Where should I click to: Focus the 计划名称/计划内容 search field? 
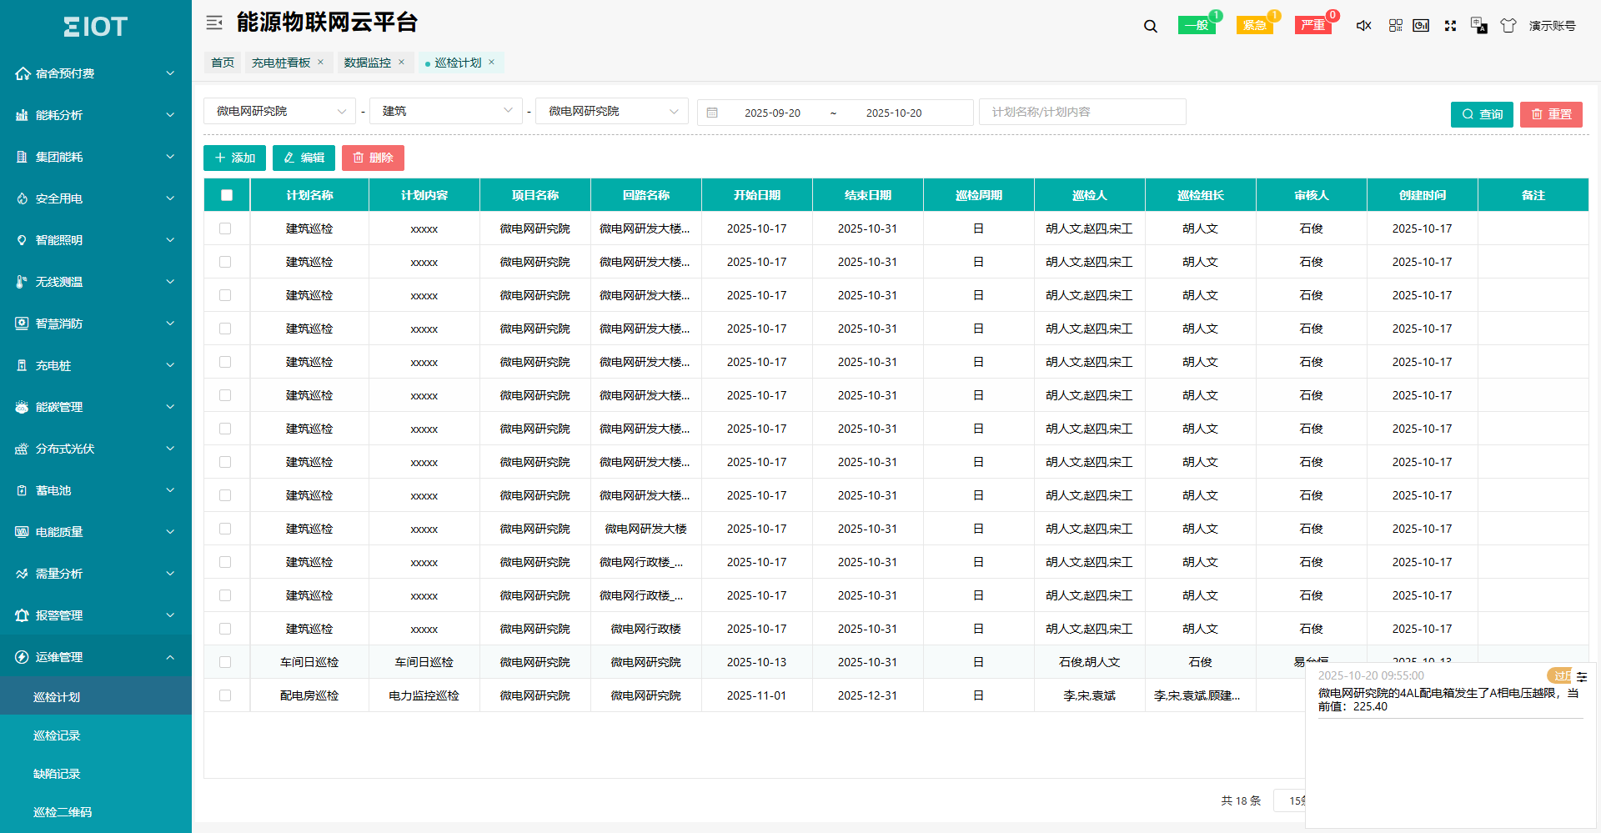click(x=1082, y=112)
